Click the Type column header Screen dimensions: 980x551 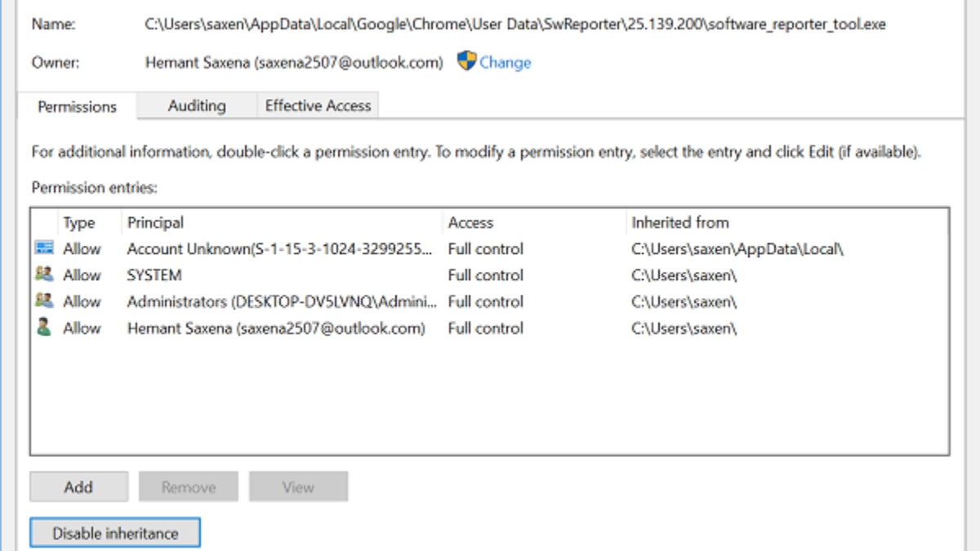click(x=79, y=222)
